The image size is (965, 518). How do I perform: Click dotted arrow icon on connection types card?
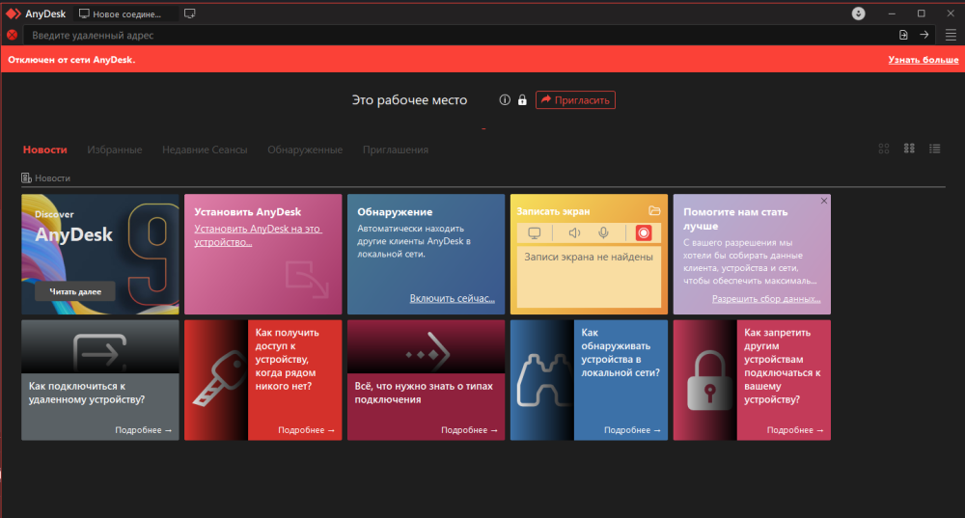click(x=427, y=353)
